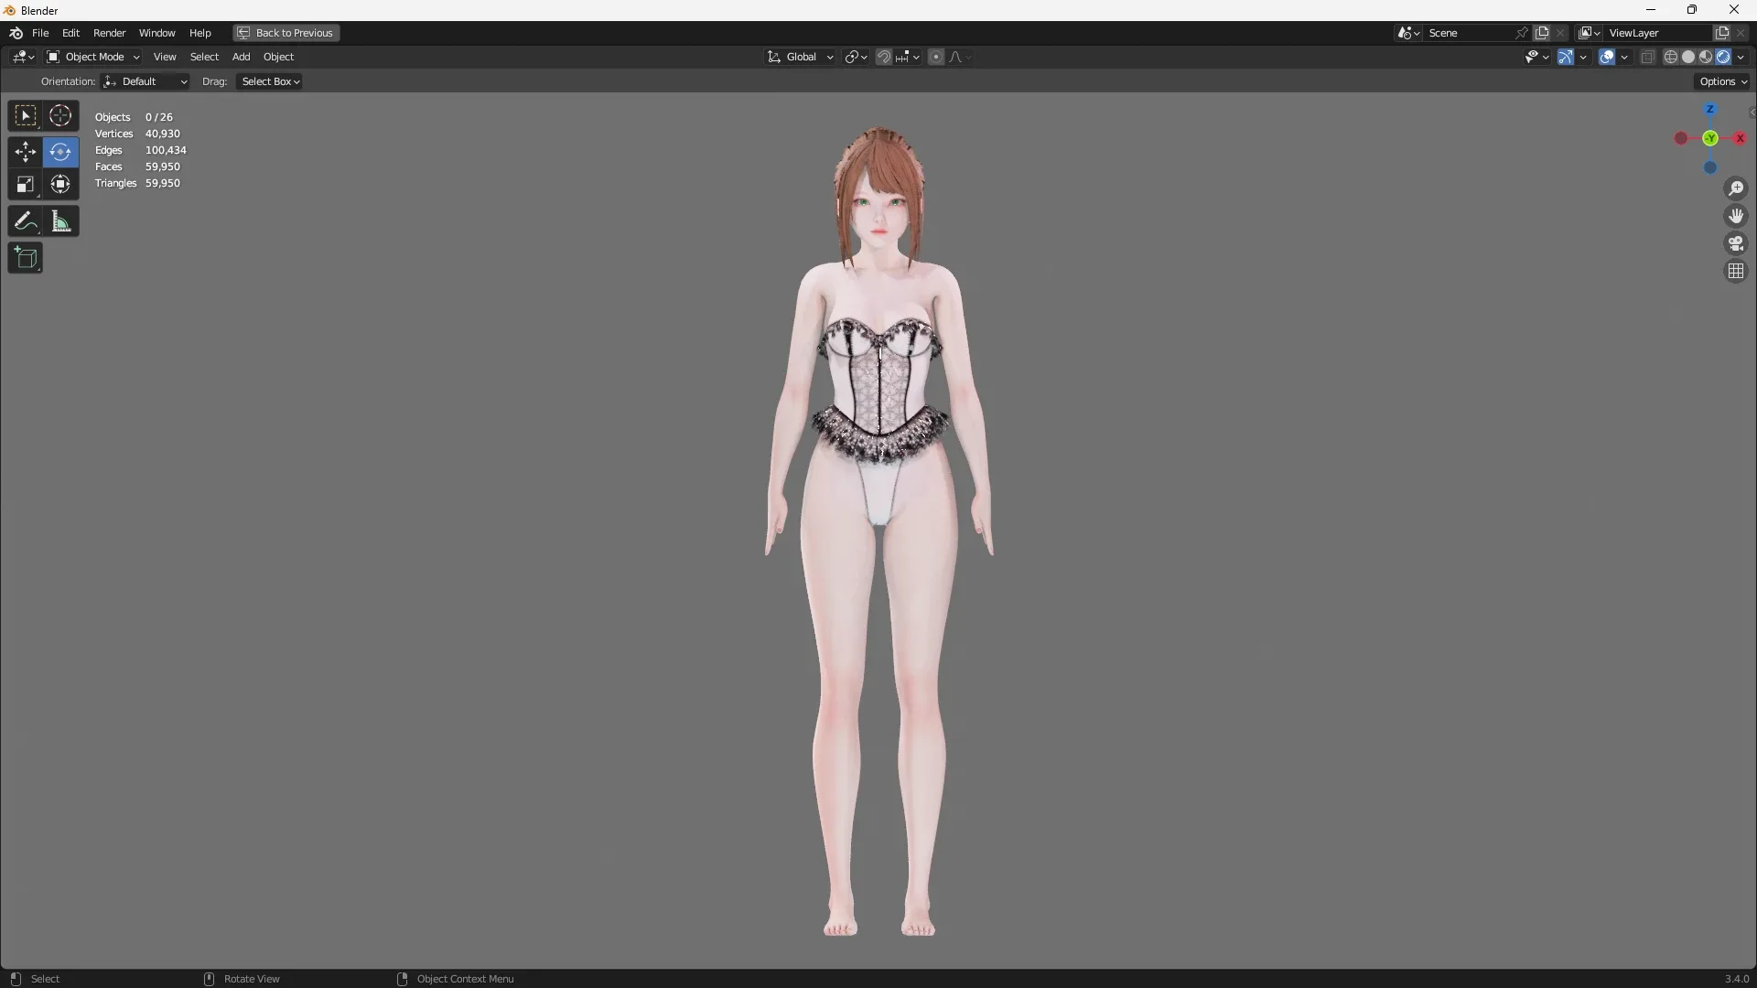Screen dimensions: 1757x988
Task: Toggle proportional editing
Action: point(936,56)
